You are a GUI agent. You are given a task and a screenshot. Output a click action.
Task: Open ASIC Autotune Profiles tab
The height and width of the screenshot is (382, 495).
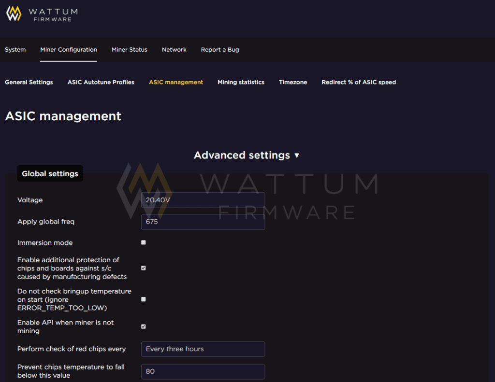pyautogui.click(x=101, y=83)
